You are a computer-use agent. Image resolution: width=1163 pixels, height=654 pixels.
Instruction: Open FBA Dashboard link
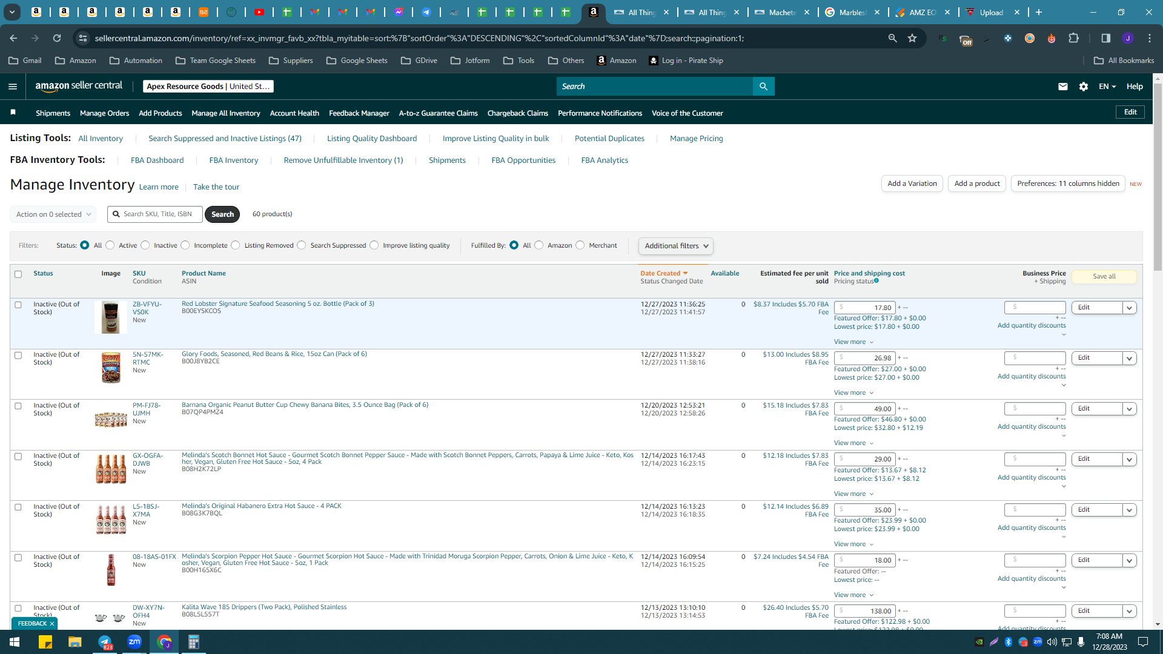157,160
